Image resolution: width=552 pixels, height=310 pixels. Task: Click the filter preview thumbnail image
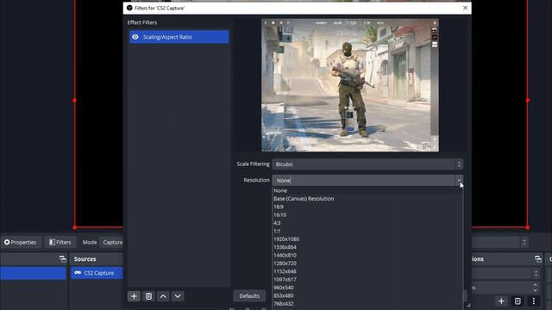tap(350, 85)
